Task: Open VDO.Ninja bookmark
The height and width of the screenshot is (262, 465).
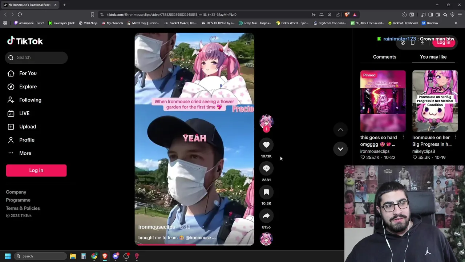Action: [x=88, y=23]
